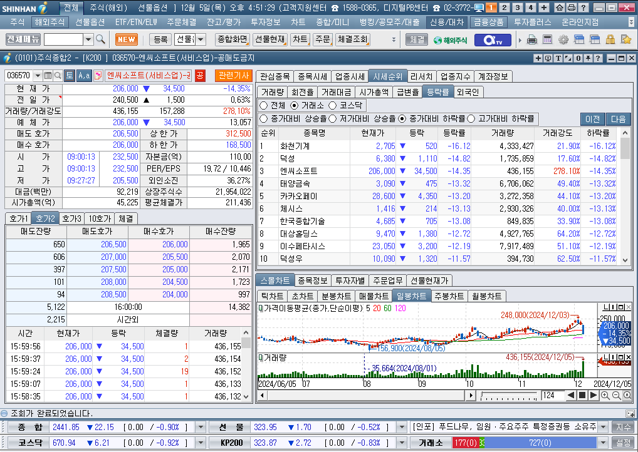
Task: Switch to the 10호가 tab
Action: (x=100, y=218)
